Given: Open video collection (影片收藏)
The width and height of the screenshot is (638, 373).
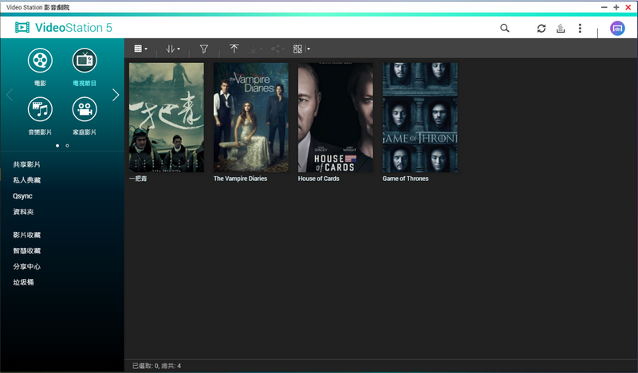Looking at the screenshot, I should click(x=26, y=235).
